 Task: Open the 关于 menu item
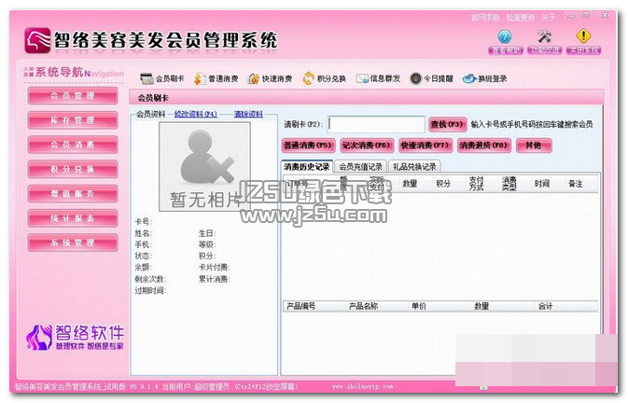coord(549,17)
